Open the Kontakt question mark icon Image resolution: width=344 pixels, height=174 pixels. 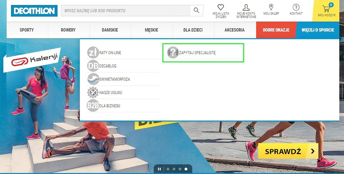[296, 7]
